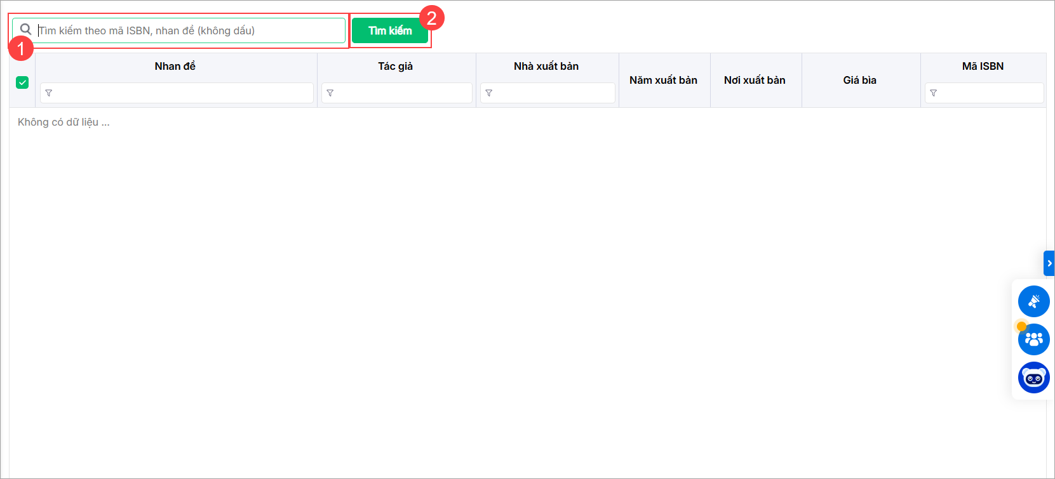Click the Nơi xuất bản column header
The height and width of the screenshot is (479, 1055).
[x=755, y=80]
